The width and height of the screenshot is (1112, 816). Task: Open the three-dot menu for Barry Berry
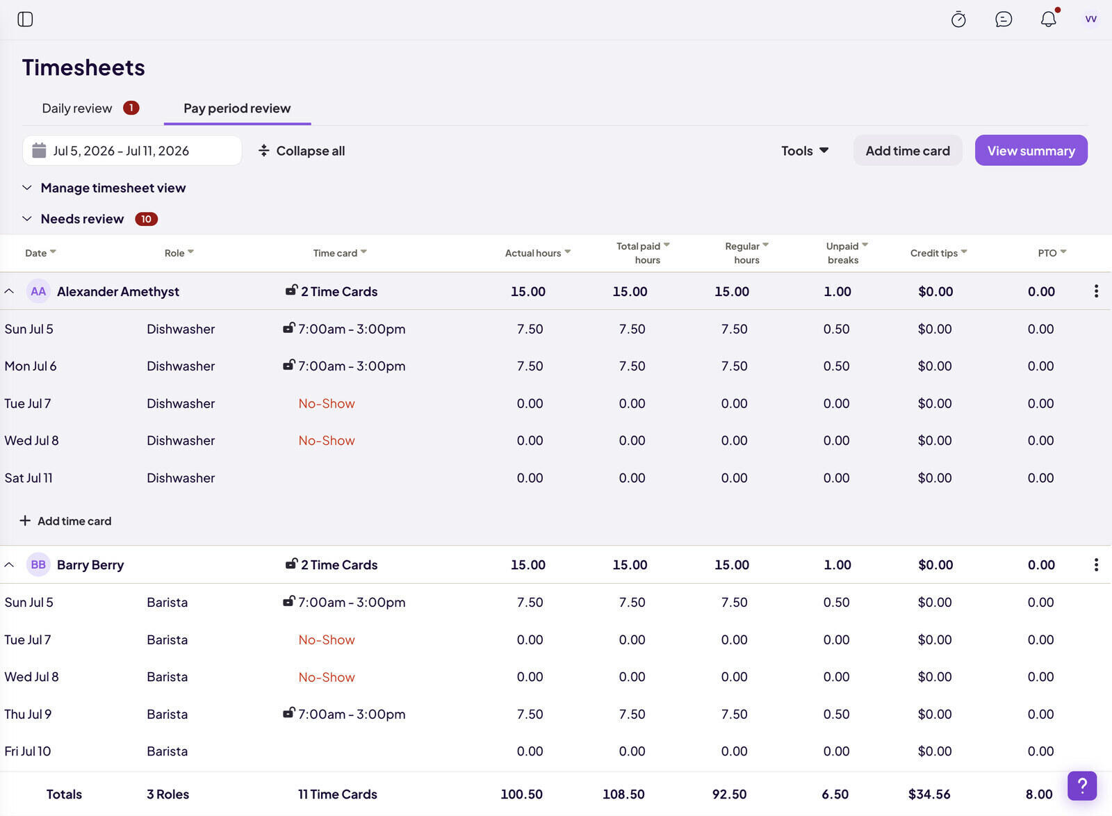pyautogui.click(x=1096, y=565)
